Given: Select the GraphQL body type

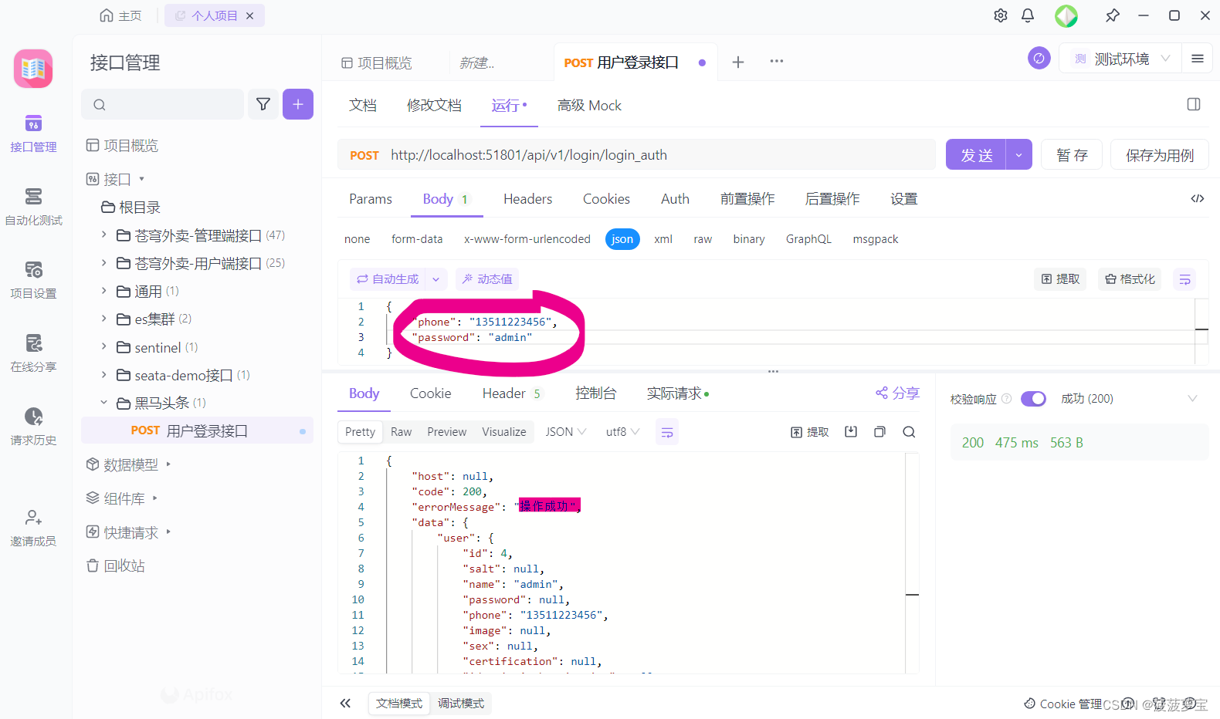Looking at the screenshot, I should click(x=808, y=239).
